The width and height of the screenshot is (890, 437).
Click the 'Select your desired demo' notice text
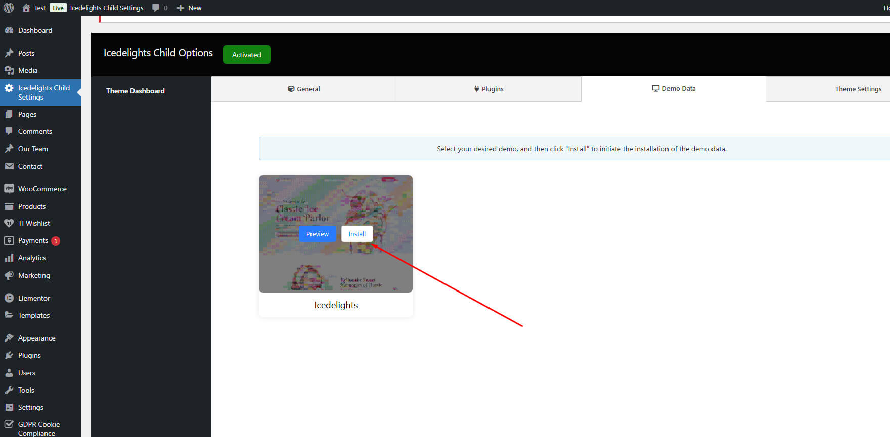click(582, 149)
